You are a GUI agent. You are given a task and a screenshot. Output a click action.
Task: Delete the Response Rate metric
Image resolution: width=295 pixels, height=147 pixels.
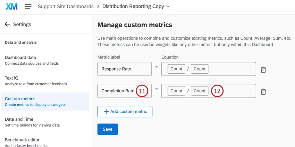tap(263, 70)
